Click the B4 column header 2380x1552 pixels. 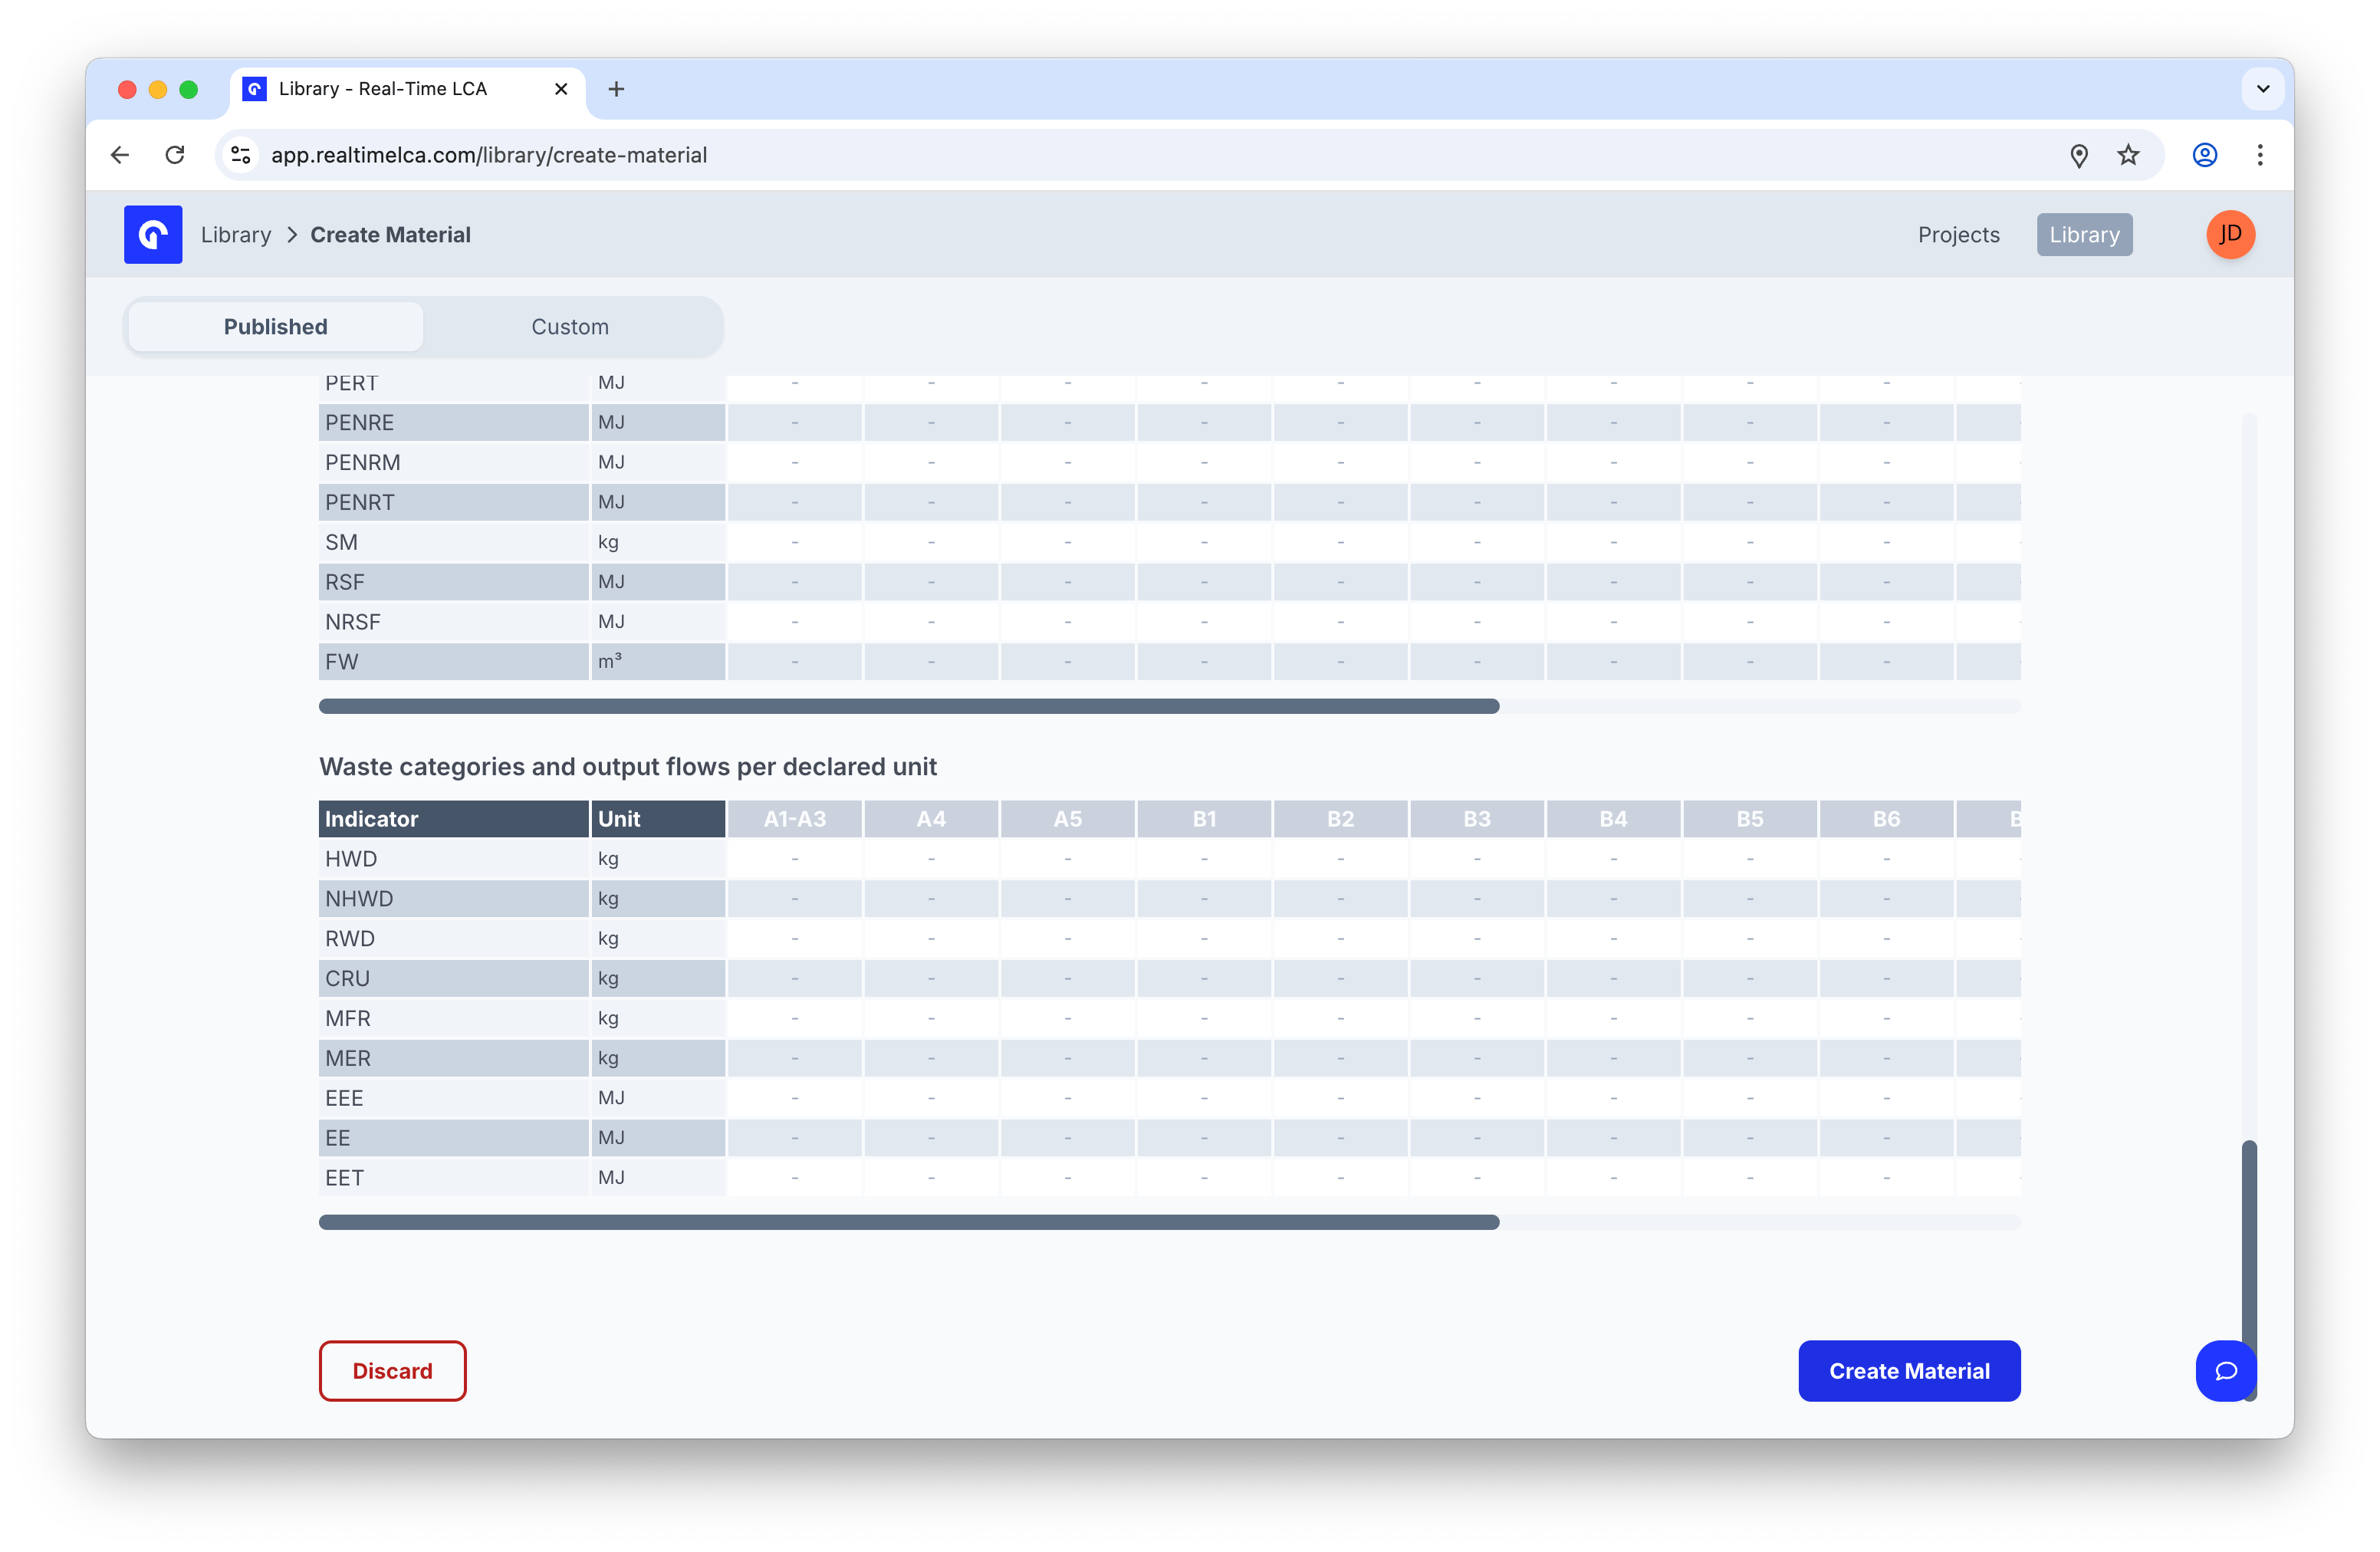1614,819
